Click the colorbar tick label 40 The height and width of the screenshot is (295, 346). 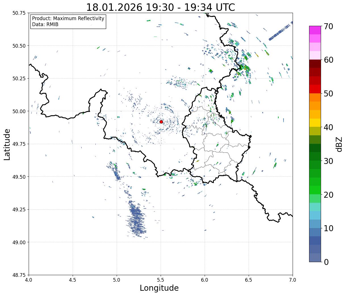pyautogui.click(x=328, y=127)
